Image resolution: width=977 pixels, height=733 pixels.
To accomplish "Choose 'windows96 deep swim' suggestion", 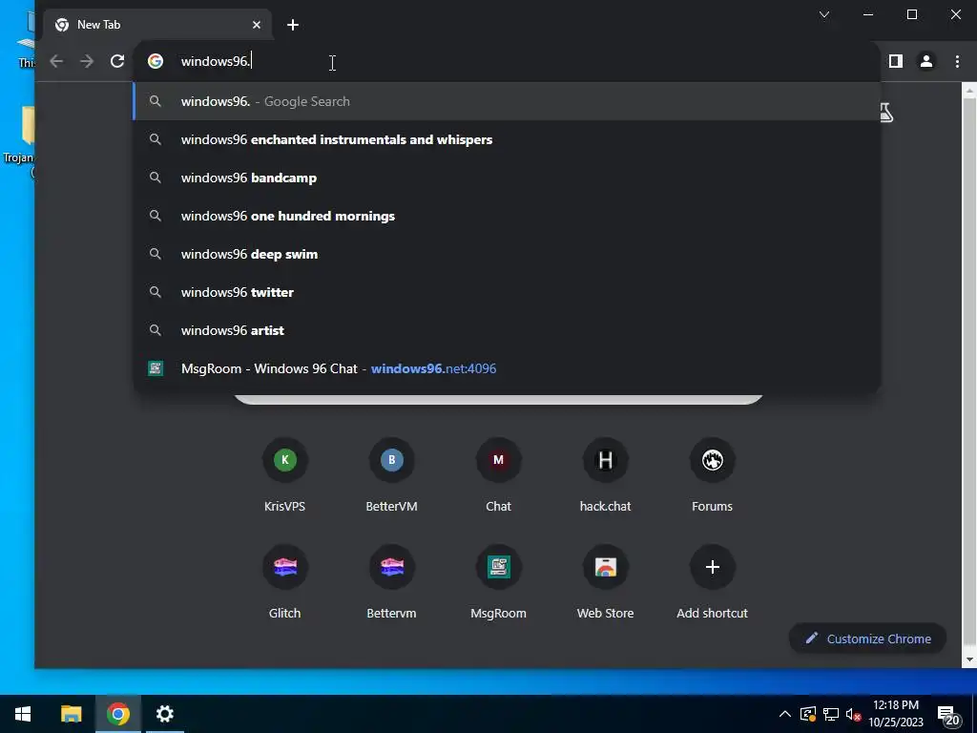I will pyautogui.click(x=507, y=254).
